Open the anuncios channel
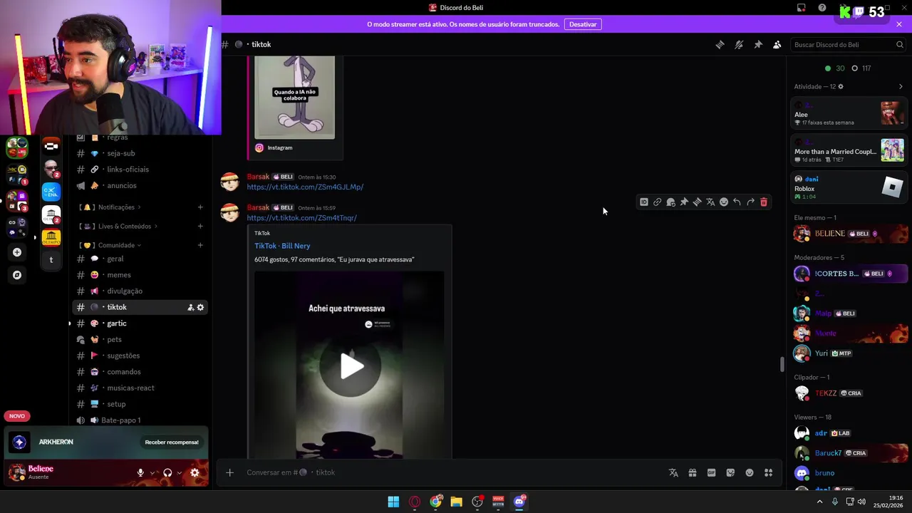 (x=140, y=185)
